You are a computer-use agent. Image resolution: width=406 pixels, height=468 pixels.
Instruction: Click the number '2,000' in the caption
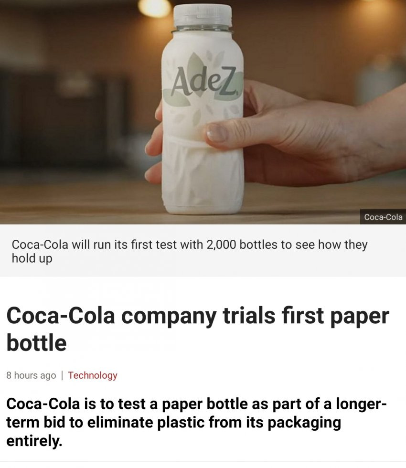221,245
